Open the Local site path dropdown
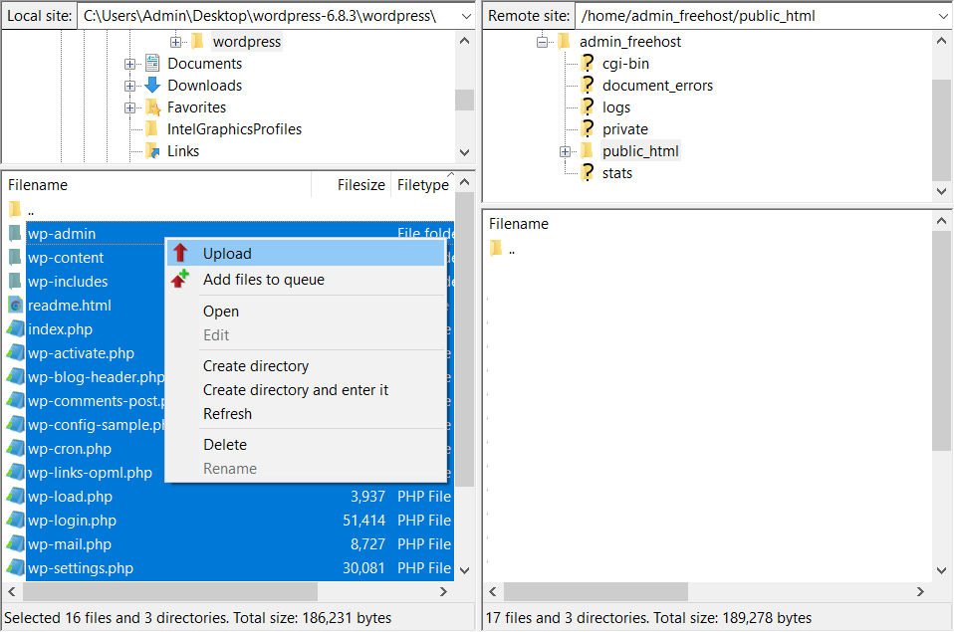Image resolution: width=954 pixels, height=632 pixels. click(465, 16)
